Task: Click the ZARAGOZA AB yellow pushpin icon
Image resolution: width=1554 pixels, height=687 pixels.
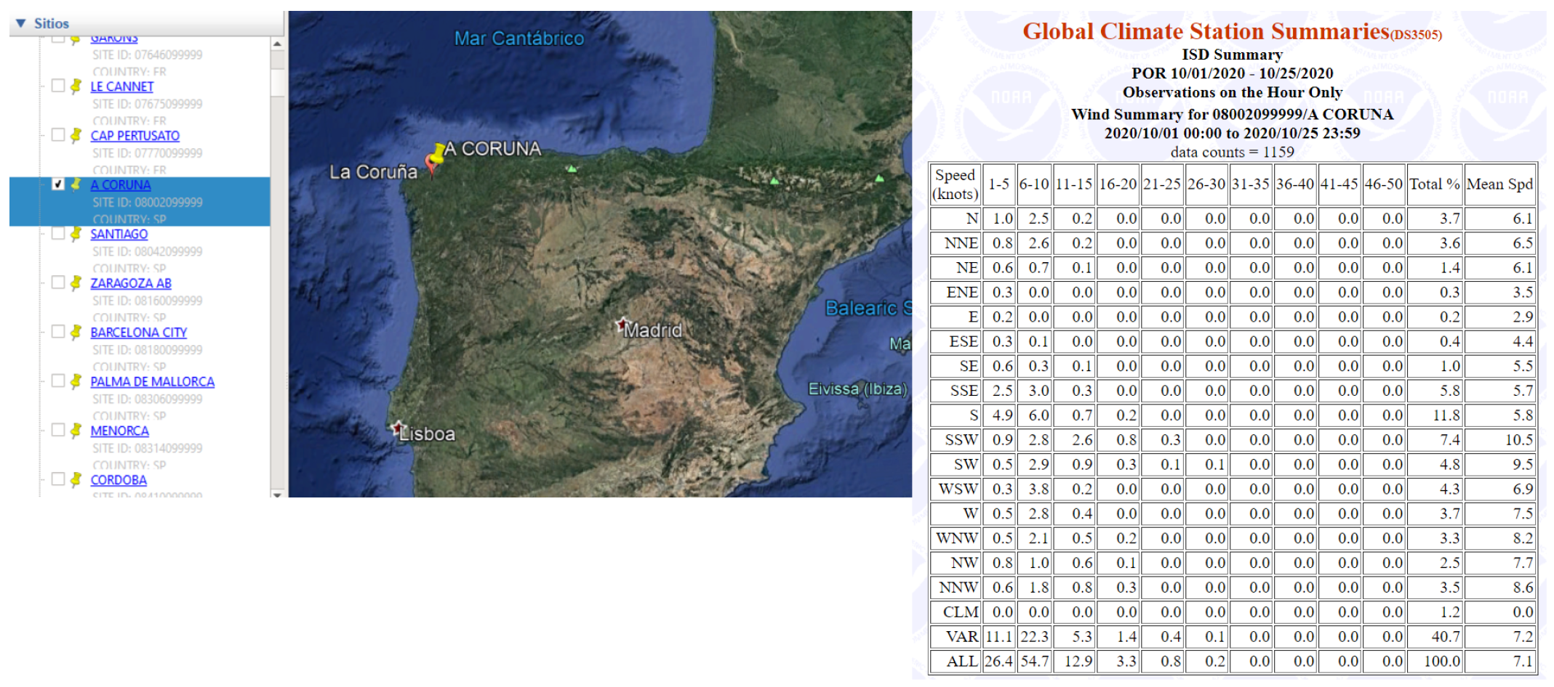Action: pos(76,283)
